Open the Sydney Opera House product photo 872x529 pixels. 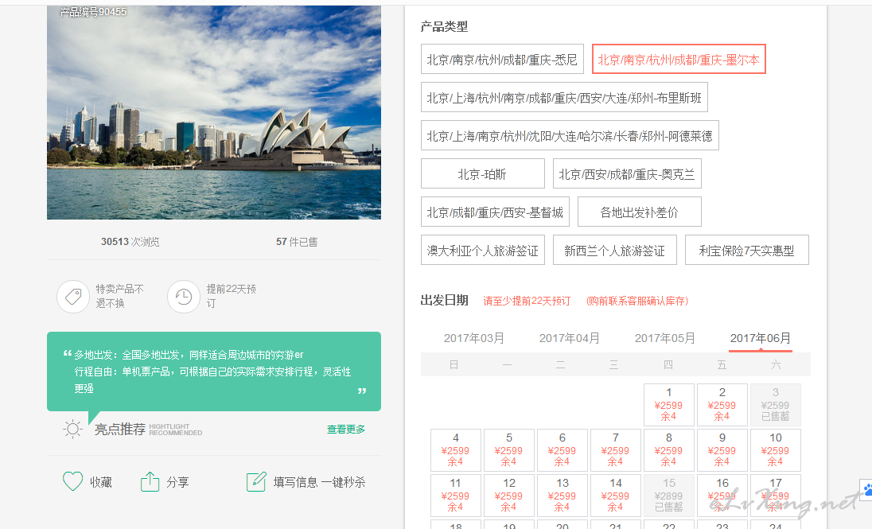(214, 112)
